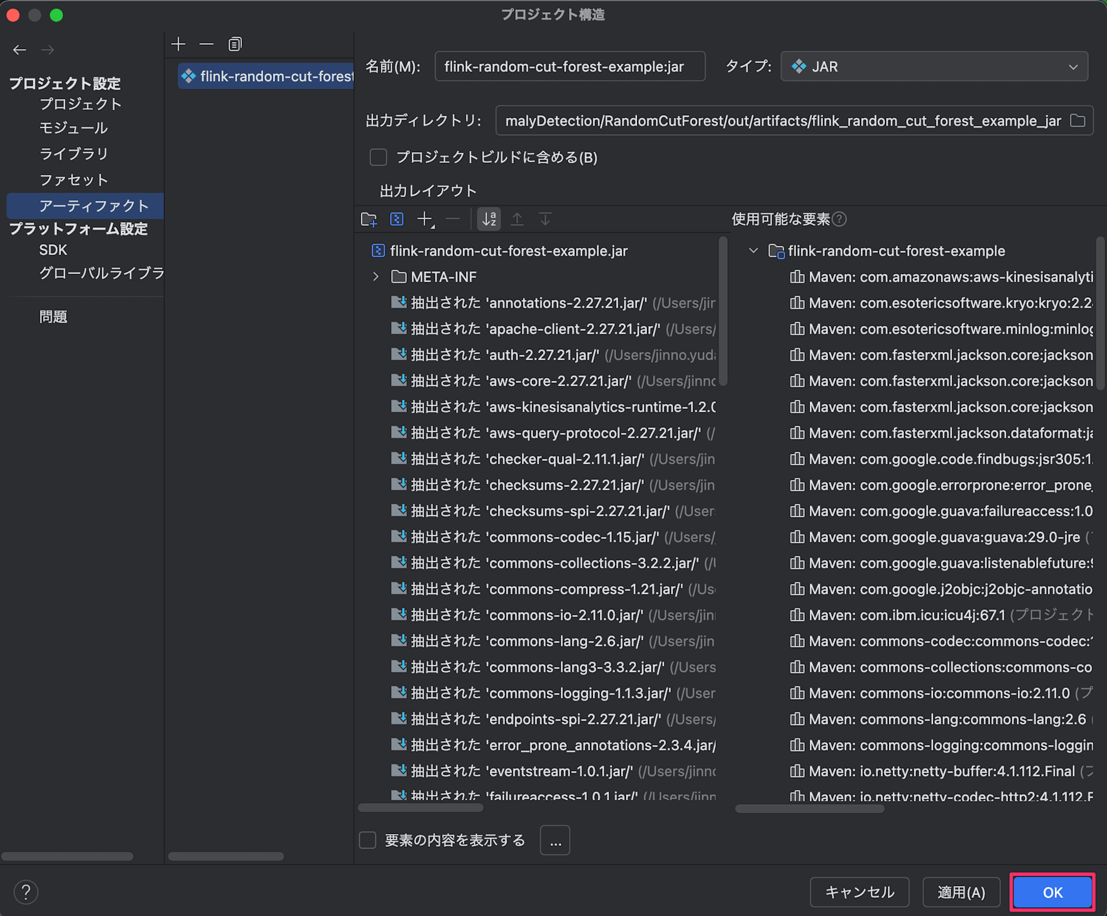Remove element from output layout
The height and width of the screenshot is (916, 1107).
click(453, 219)
